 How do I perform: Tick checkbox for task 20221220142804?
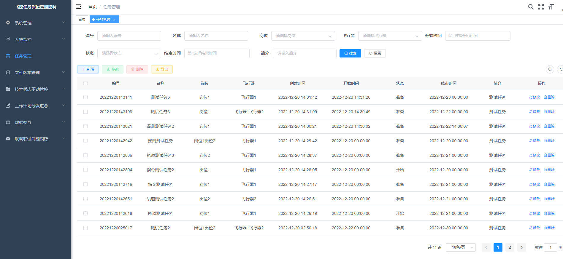coord(85,170)
